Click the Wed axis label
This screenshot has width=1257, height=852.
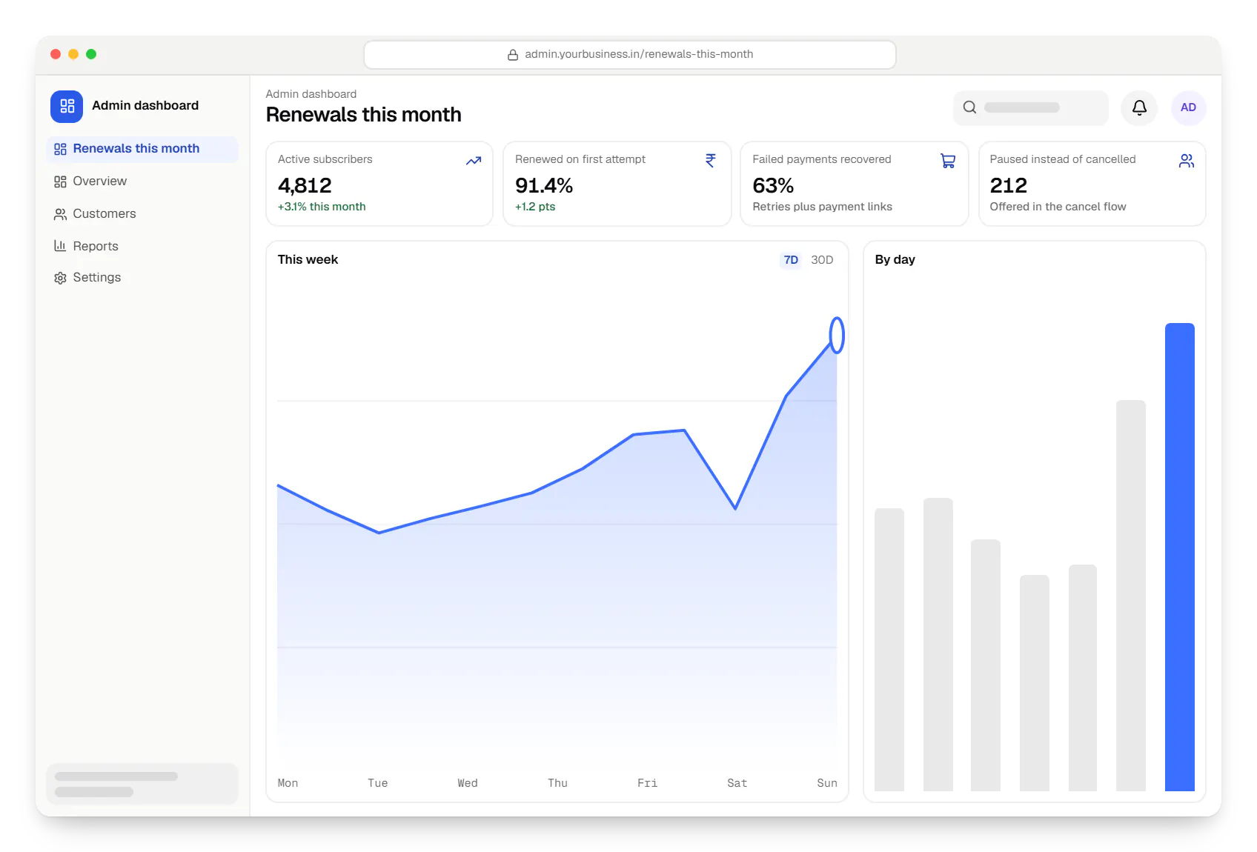click(468, 783)
